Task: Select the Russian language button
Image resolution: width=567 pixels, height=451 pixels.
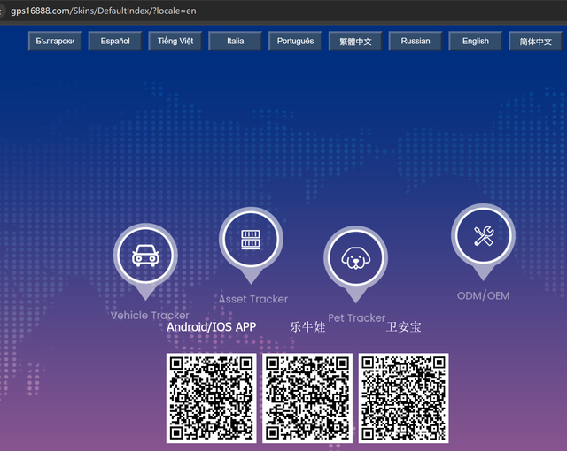Action: (x=416, y=42)
